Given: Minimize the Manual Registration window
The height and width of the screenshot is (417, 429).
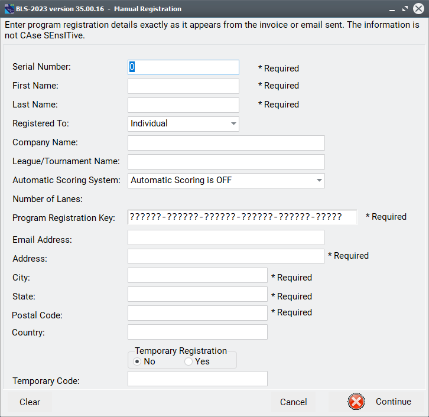Looking at the screenshot, I should (392, 9).
